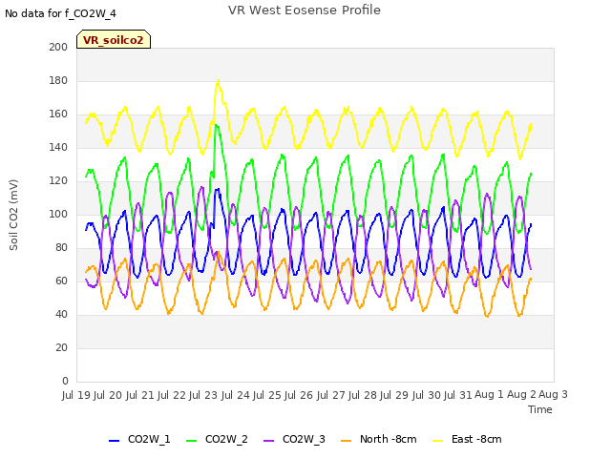Select the CO2W_2 legend label
This screenshot has height=458, width=611.
click(x=226, y=439)
